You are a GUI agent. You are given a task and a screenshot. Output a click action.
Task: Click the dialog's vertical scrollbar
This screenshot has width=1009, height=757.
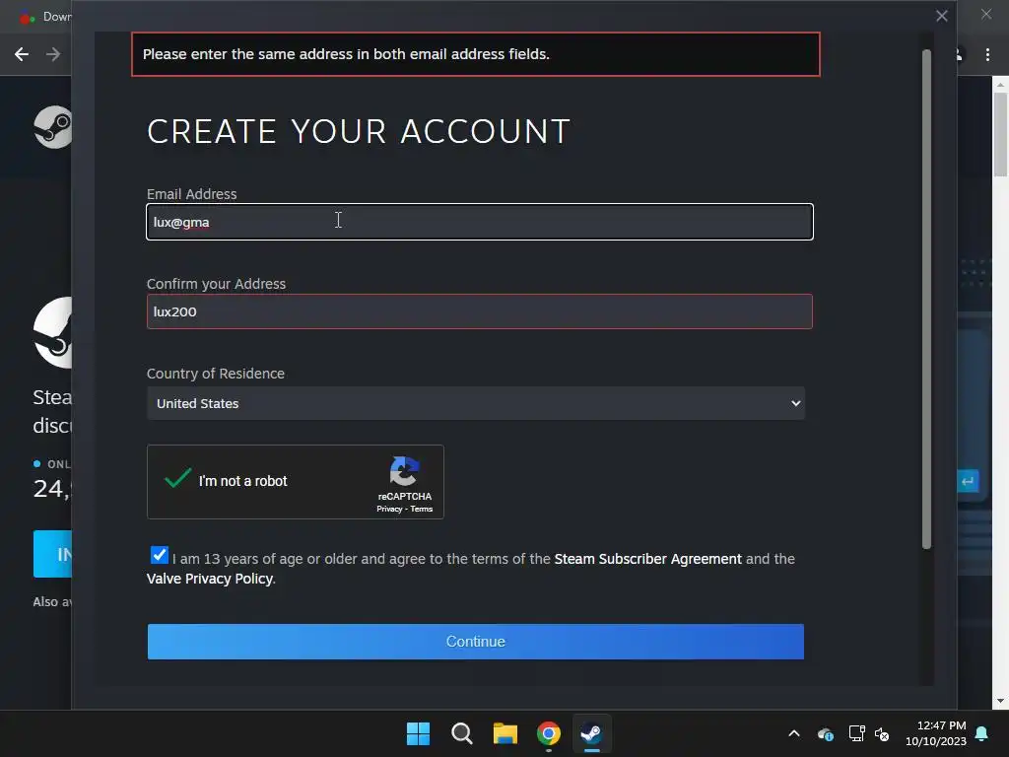[926, 300]
